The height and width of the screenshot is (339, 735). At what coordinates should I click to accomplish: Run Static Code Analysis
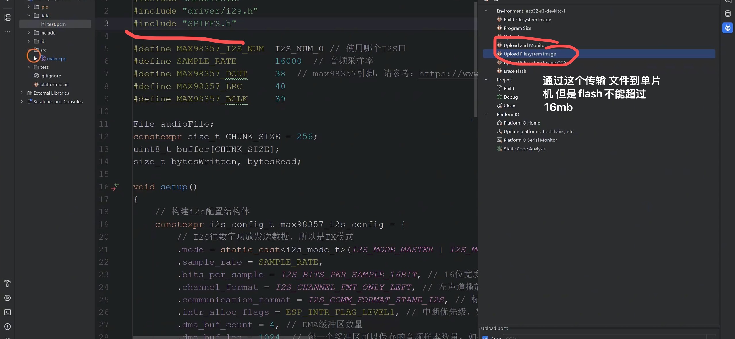point(524,149)
